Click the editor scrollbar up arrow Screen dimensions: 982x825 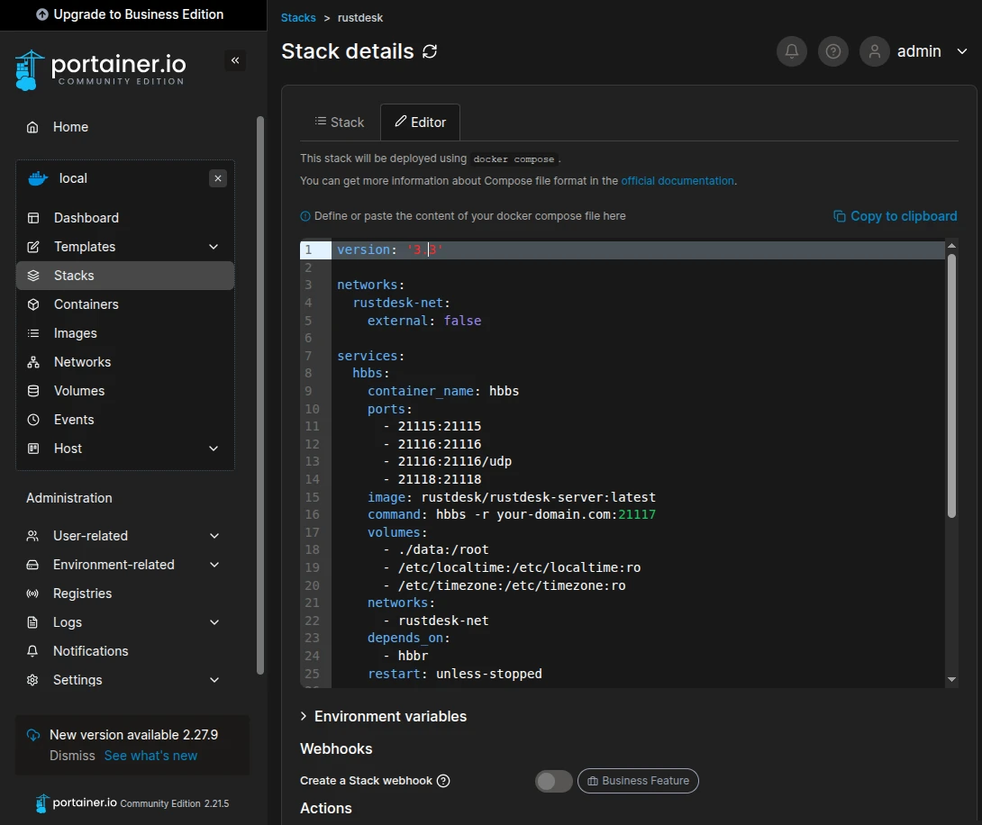tap(951, 245)
